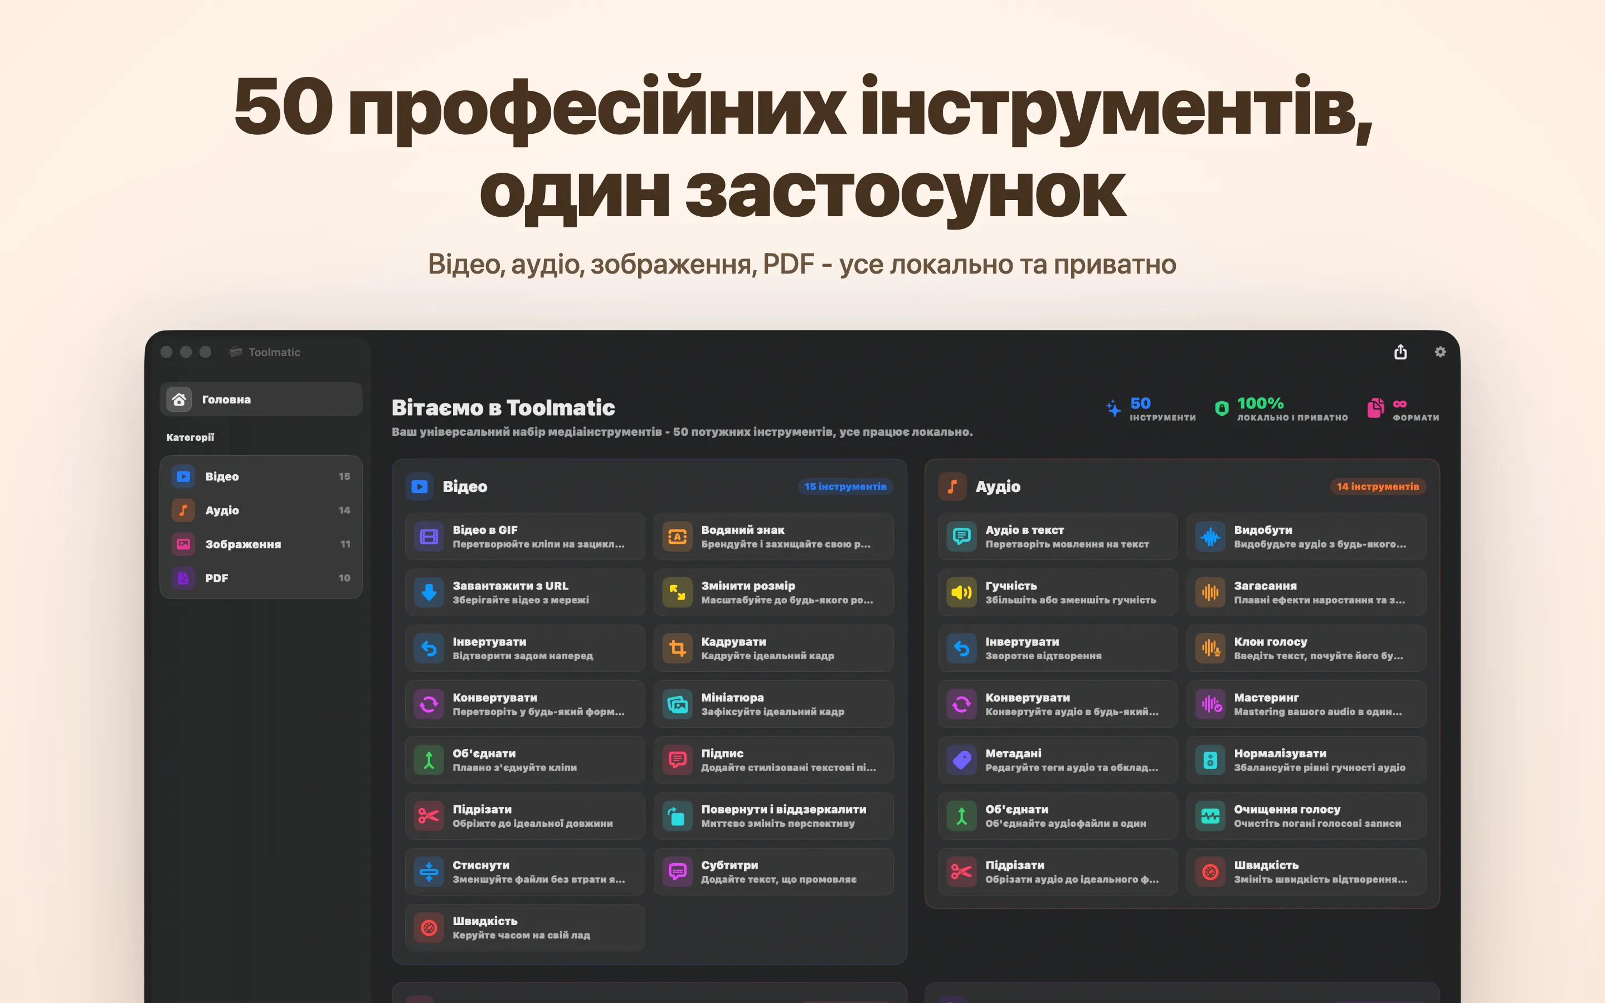Click the Метадані tag icon
Viewport: 1605px width, 1003px height.
pyautogui.click(x=962, y=759)
